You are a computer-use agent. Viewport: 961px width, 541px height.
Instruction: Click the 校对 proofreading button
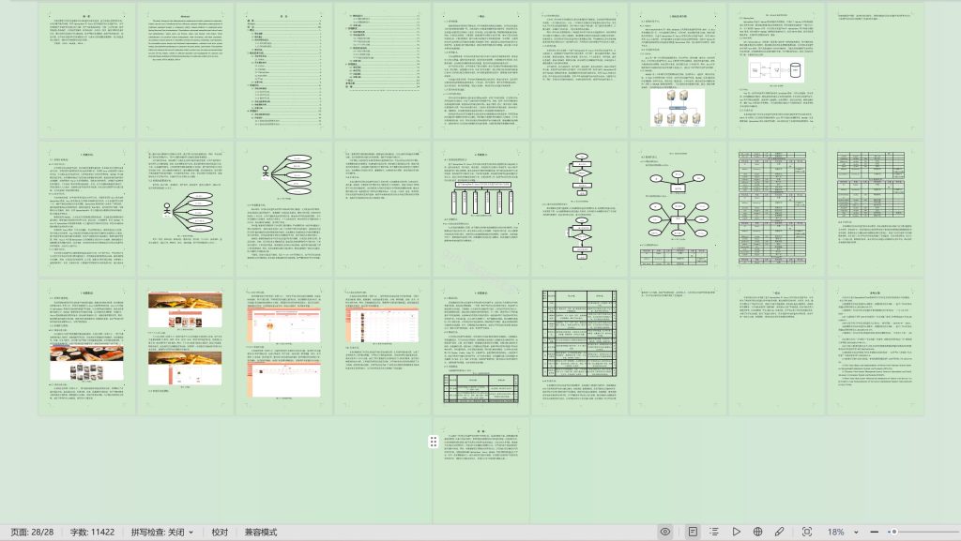pos(220,533)
